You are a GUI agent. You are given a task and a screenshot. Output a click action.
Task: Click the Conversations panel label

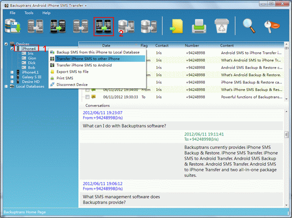(97, 105)
